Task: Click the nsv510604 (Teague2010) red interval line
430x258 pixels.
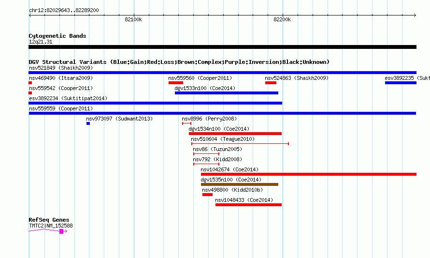Action: pyautogui.click(x=240, y=144)
